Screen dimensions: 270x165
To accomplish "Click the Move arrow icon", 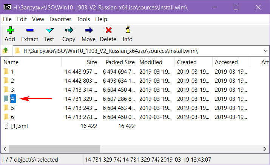I will (89, 30).
